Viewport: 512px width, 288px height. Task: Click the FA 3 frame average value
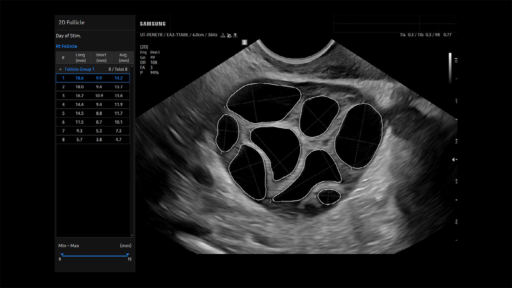tap(147, 67)
